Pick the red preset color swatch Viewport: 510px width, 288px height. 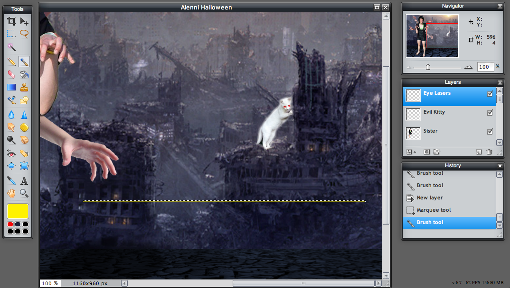[x=10, y=225]
